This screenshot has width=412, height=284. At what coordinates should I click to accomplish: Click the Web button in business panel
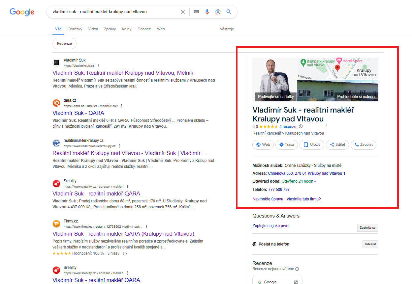point(263,145)
